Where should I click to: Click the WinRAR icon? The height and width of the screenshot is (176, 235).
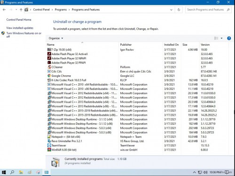(49, 150)
